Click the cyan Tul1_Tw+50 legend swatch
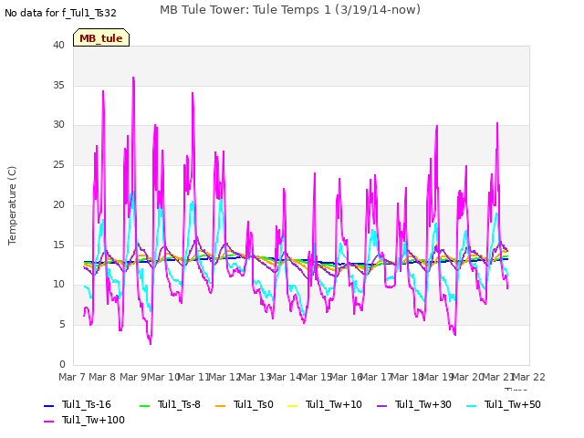Screen dimensions: 584x438 click(x=472, y=405)
